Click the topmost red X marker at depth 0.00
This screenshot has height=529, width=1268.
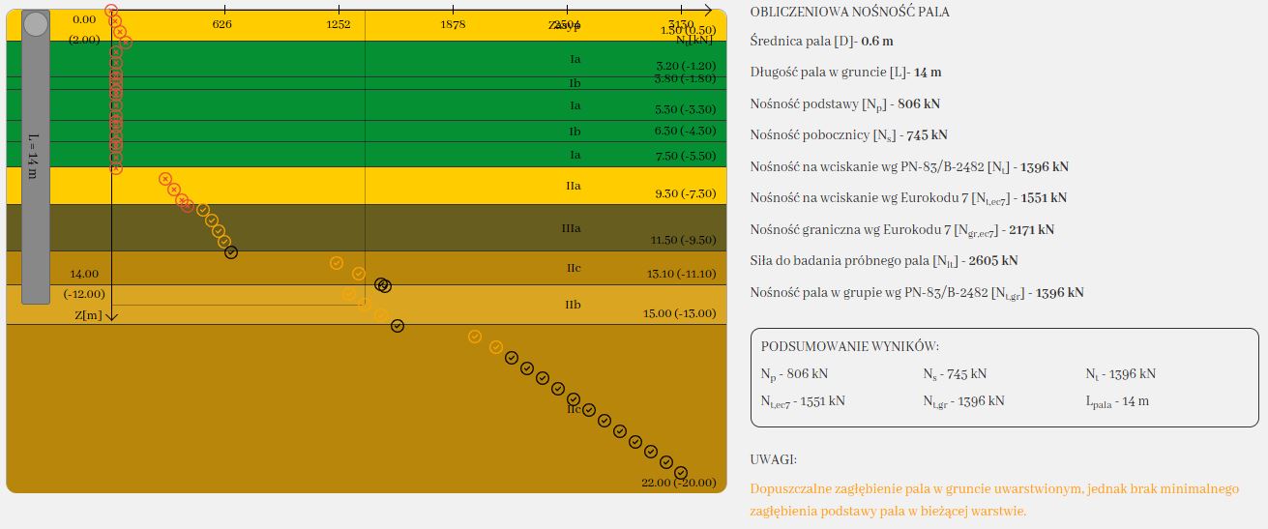pos(112,10)
